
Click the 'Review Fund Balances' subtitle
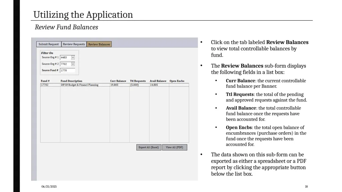pyautogui.click(x=66, y=27)
